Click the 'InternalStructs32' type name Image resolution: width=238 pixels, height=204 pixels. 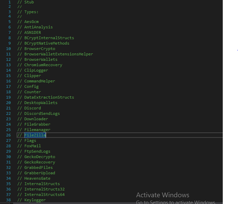point(44,189)
